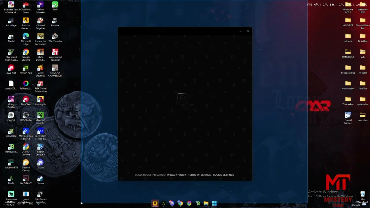Select the NVIDIA App desktop icon
This screenshot has height=208, width=370.
click(26, 70)
